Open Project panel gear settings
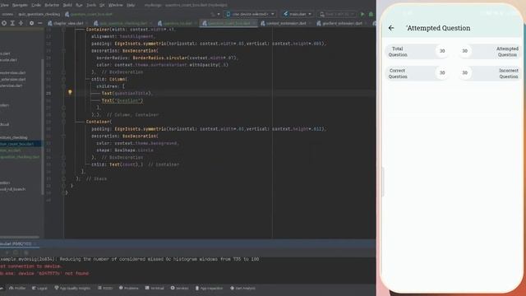Image resolution: width=526 pixels, height=296 pixels. pos(31,23)
